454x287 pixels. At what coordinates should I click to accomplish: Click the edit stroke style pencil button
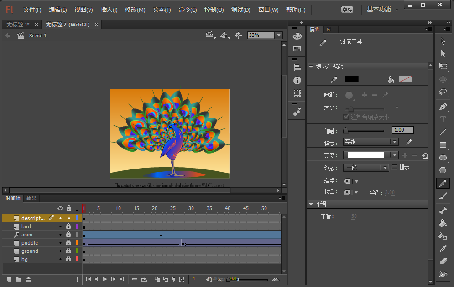click(409, 142)
